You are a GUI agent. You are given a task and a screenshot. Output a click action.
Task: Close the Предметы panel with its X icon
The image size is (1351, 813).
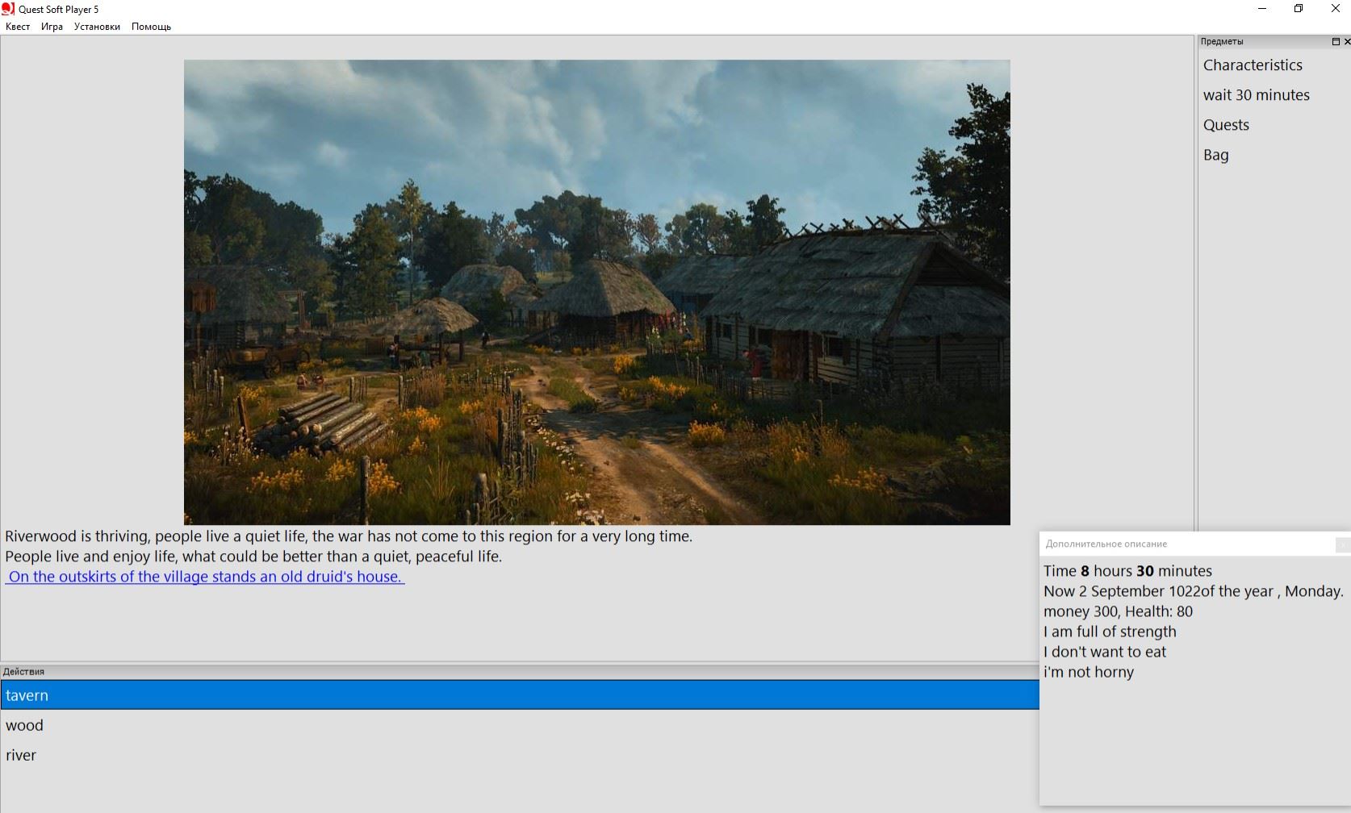(1346, 41)
